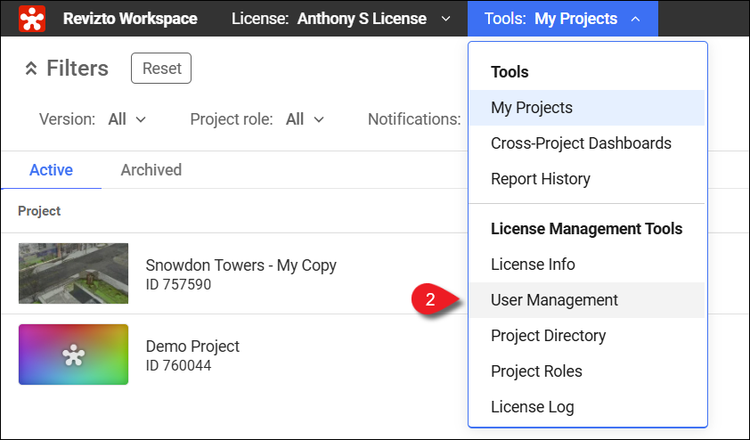Image resolution: width=750 pixels, height=440 pixels.
Task: Open the Notifications filter
Action: coord(413,119)
